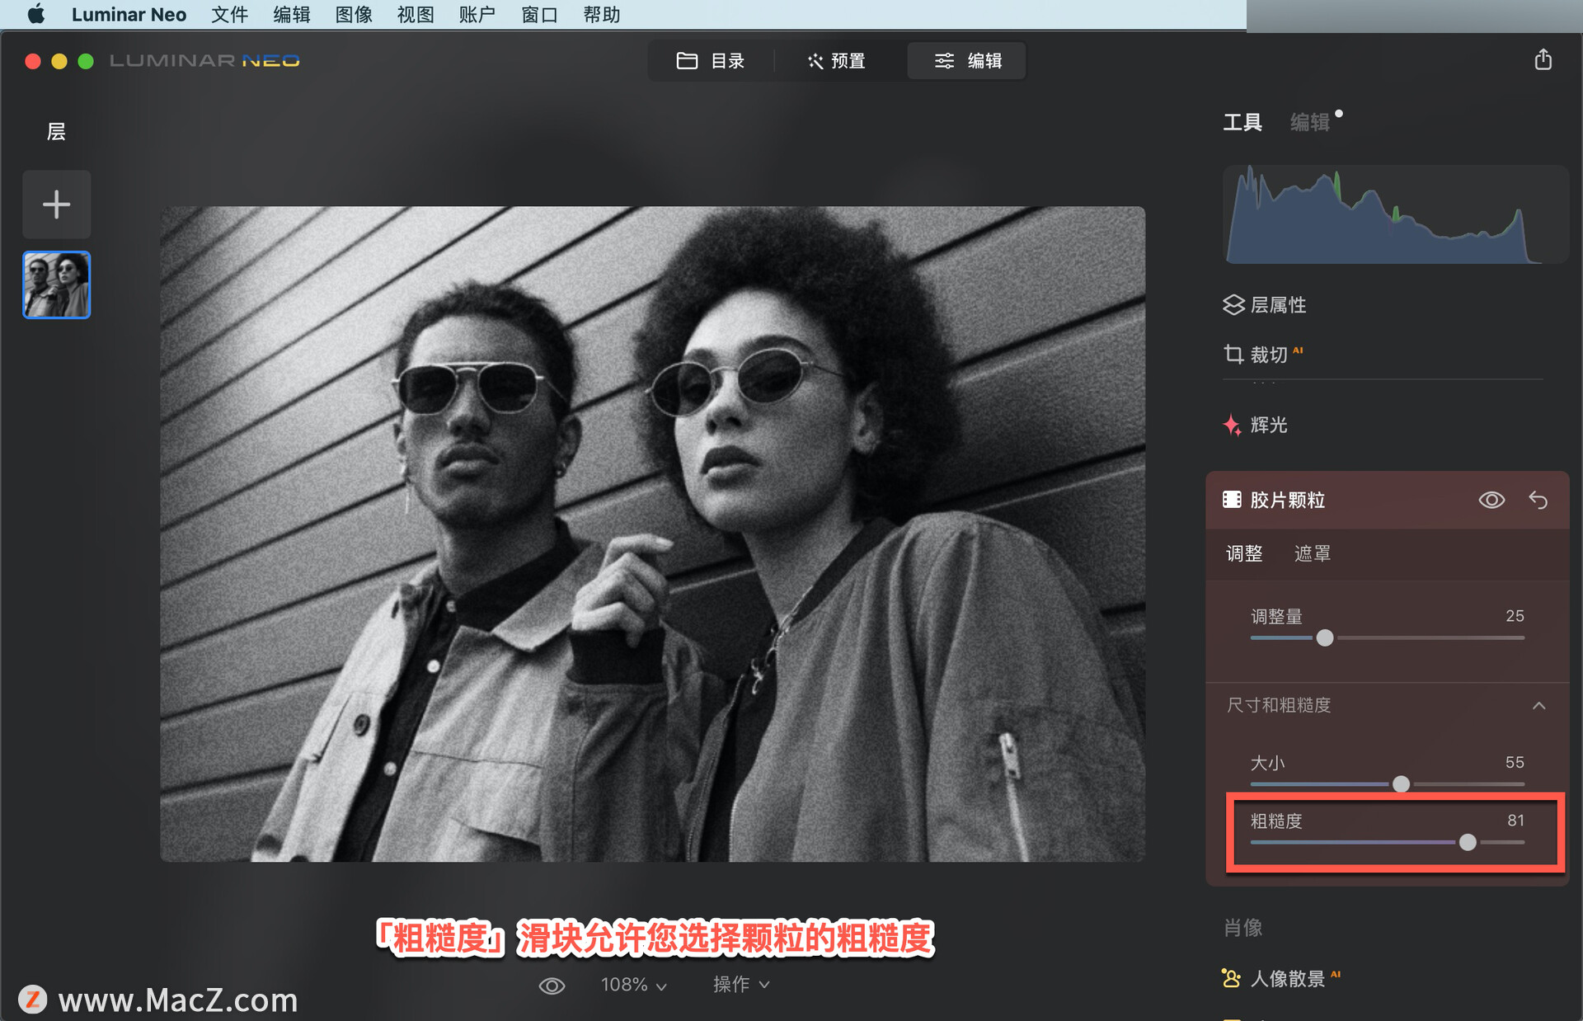This screenshot has height=1021, width=1583.
Task: Select the 编辑 edit tab in toolbar
Action: [x=967, y=61]
